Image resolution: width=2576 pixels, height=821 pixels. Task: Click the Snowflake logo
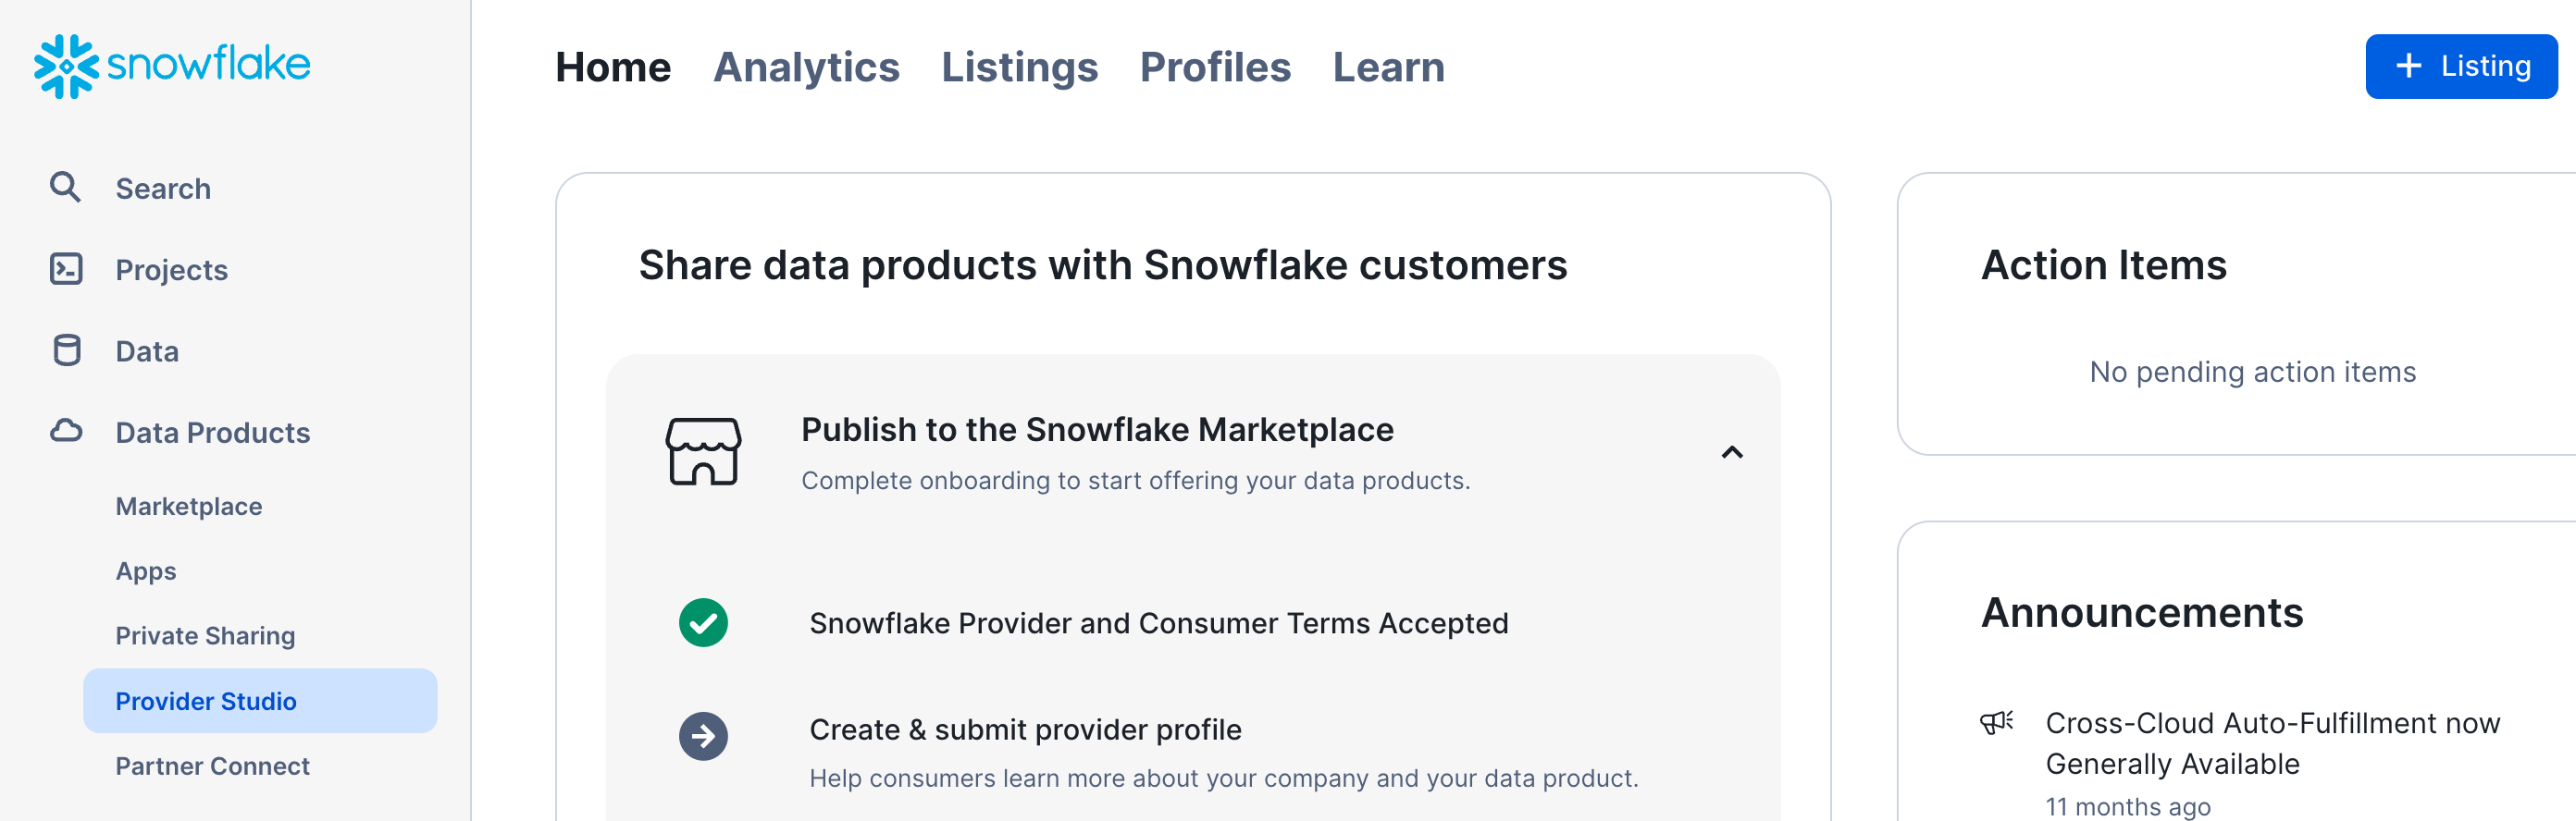coord(172,66)
